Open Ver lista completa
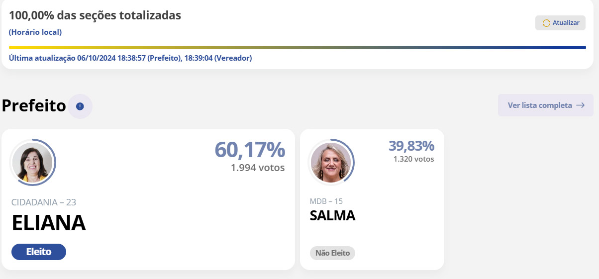The height and width of the screenshot is (279, 599). [x=540, y=105]
